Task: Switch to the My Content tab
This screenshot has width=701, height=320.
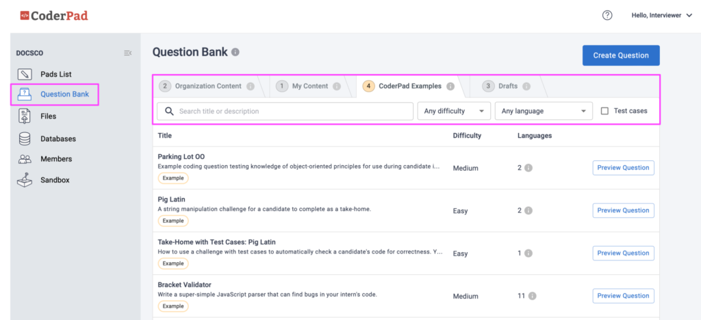Action: coord(310,86)
